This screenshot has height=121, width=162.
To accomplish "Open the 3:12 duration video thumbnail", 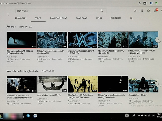I will click(x=113, y=40).
